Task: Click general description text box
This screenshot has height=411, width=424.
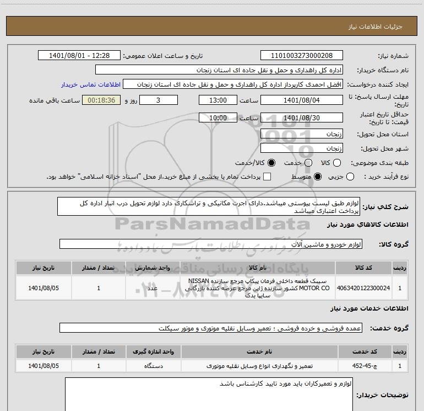Action: tap(209, 206)
